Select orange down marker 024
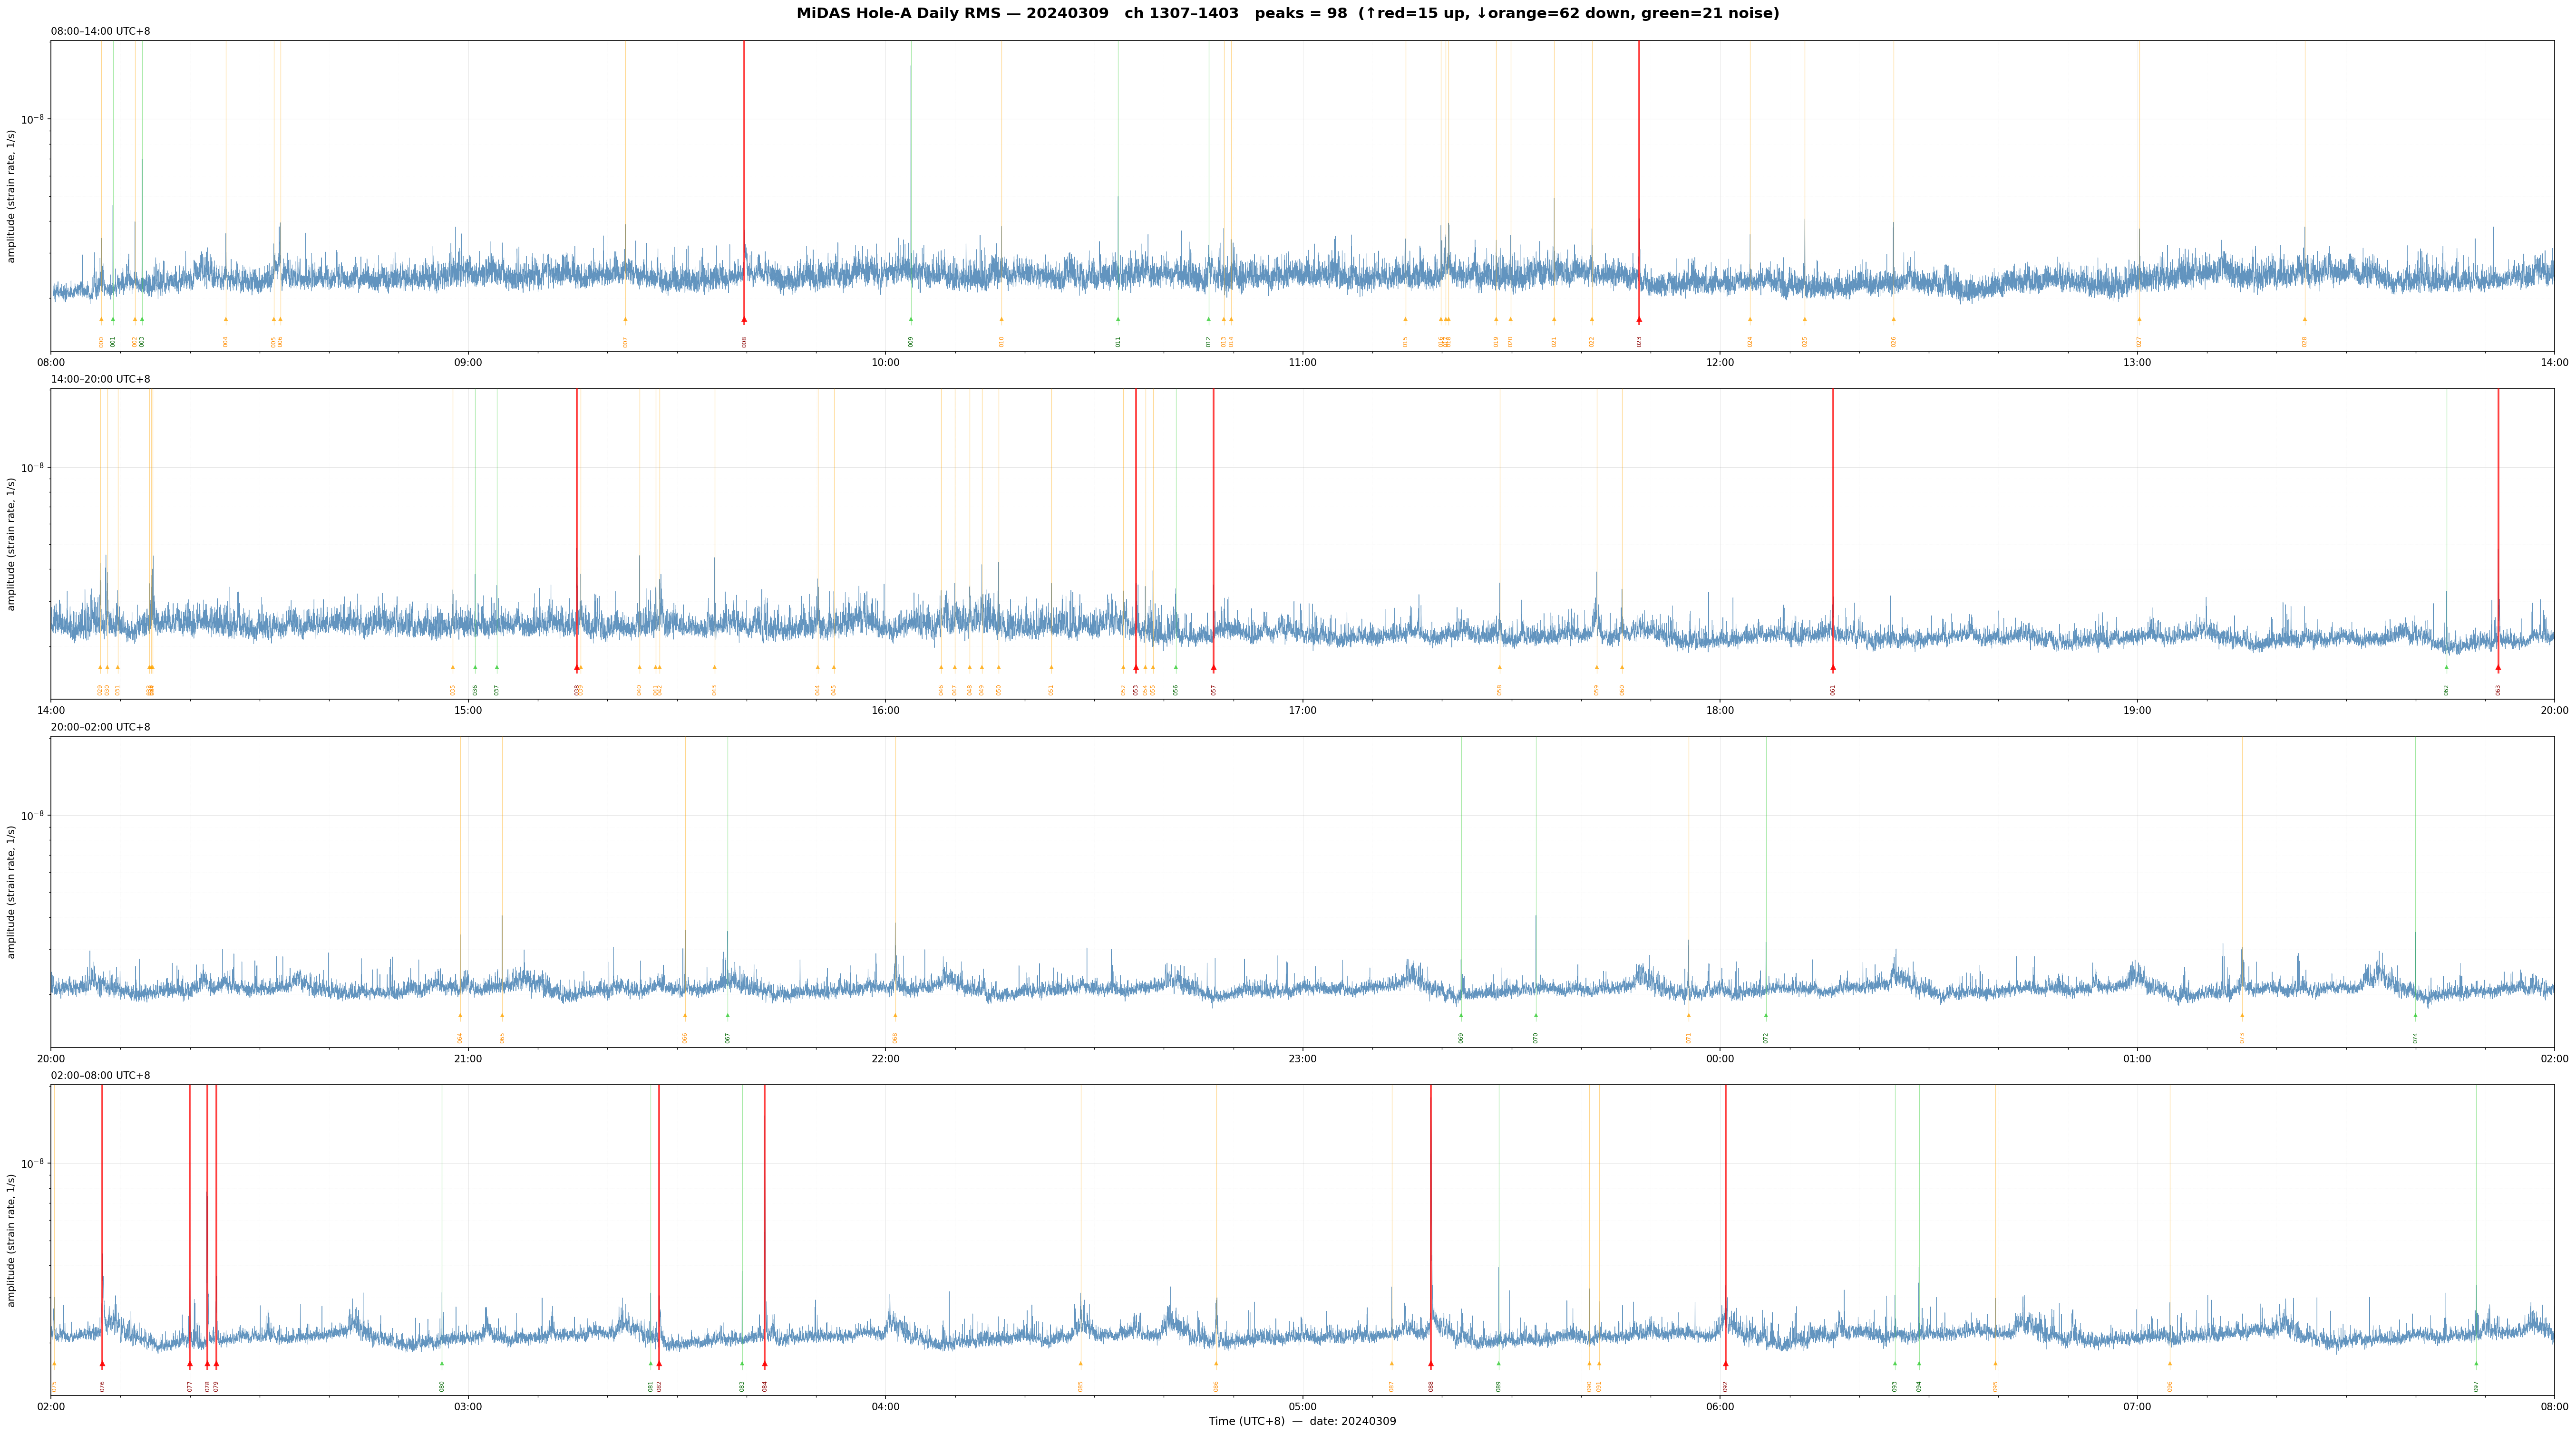 coord(1750,320)
